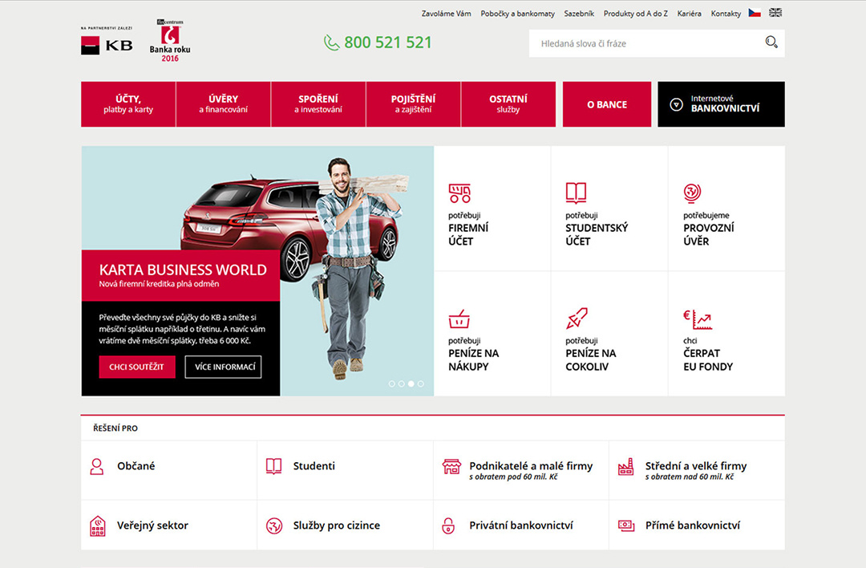Click the shopping basket Peníze na nákupy icon
The height and width of the screenshot is (568, 866).
[459, 319]
